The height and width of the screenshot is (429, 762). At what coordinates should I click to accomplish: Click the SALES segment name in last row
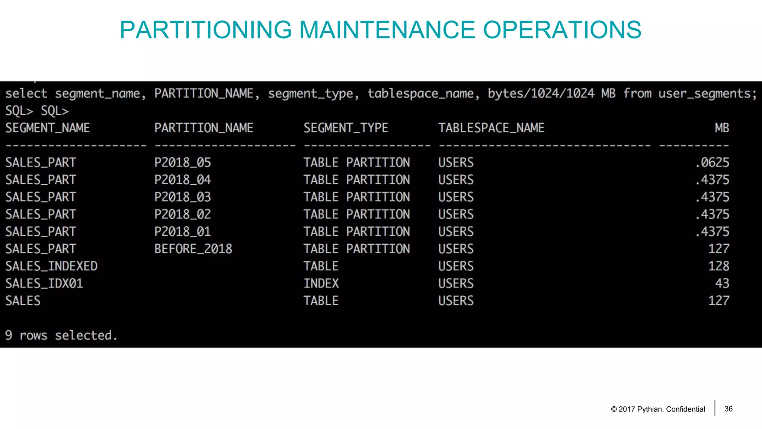coord(23,301)
